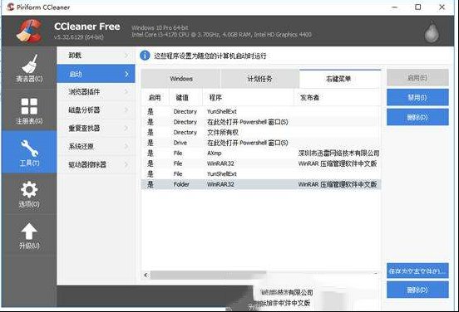Viewport: 459px width, 312px height.
Task: Sort by 程序 column header
Action: [249, 97]
